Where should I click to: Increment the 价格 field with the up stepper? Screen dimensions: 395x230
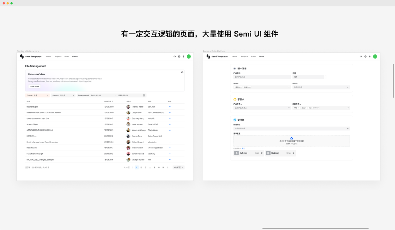[x=325, y=76]
